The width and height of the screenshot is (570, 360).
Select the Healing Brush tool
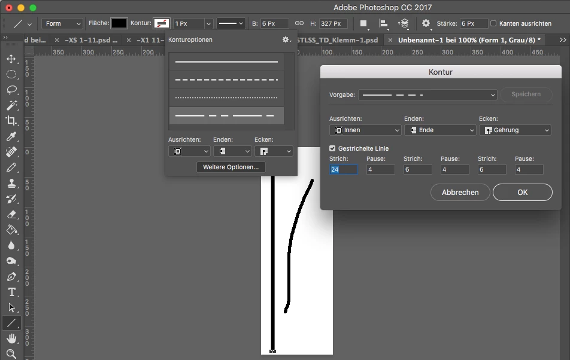(11, 152)
